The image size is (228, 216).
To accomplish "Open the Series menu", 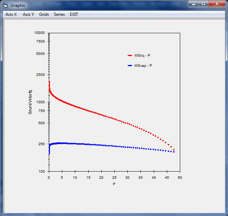I will pos(59,14).
